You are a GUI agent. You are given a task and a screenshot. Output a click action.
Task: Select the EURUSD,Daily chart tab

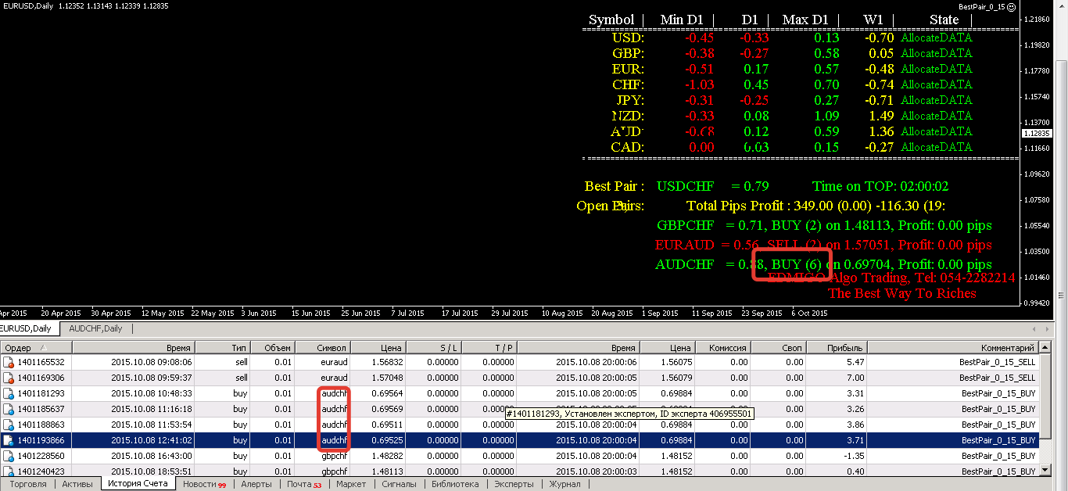[x=28, y=328]
